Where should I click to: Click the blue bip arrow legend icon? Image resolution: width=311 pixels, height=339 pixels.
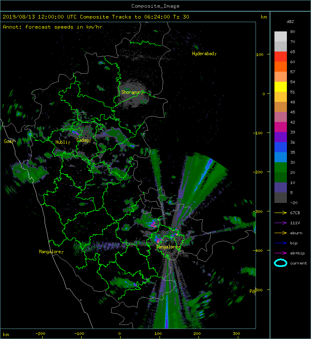tap(280, 243)
